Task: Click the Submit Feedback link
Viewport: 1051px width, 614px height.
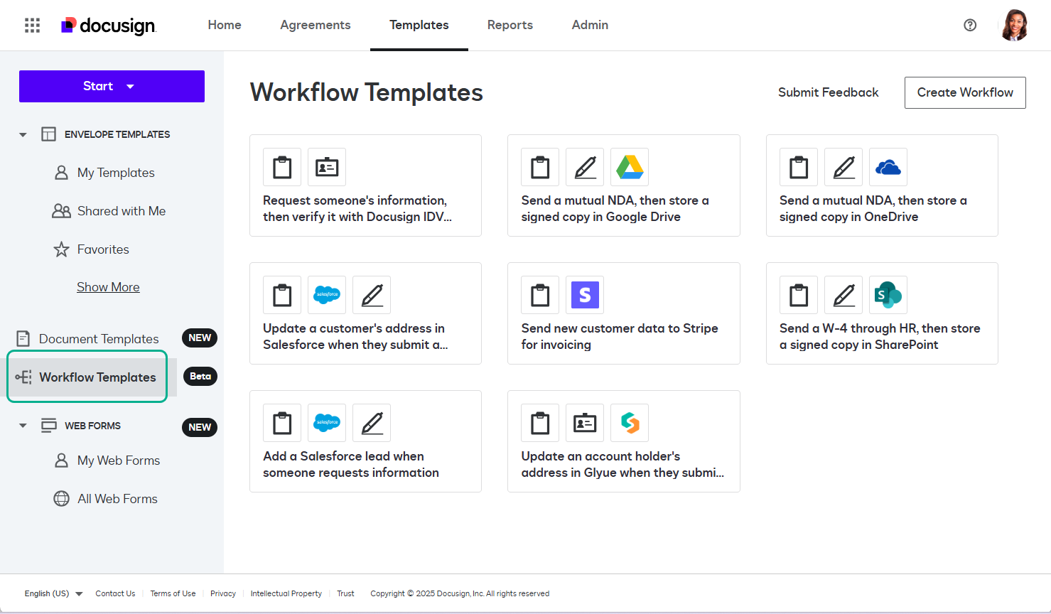Action: 828,92
